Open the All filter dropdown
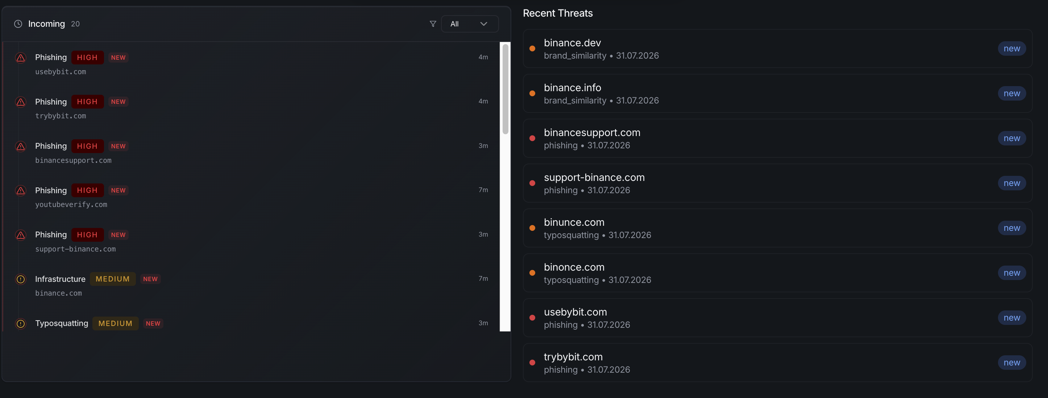 [470, 24]
